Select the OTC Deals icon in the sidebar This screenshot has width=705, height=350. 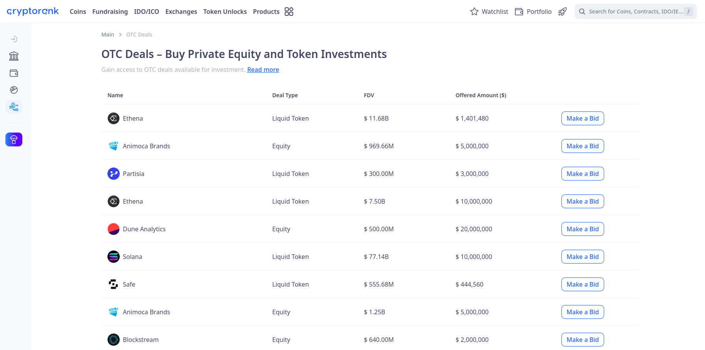click(x=14, y=107)
